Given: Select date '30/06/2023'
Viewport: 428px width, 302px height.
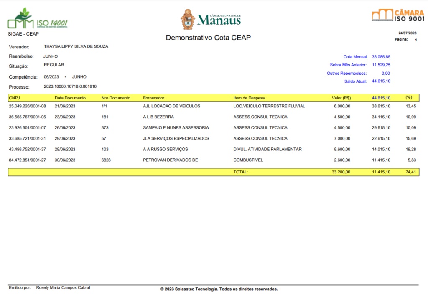Looking at the screenshot, I should 65,160.
